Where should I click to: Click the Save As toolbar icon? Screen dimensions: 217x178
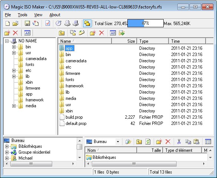(36, 23)
